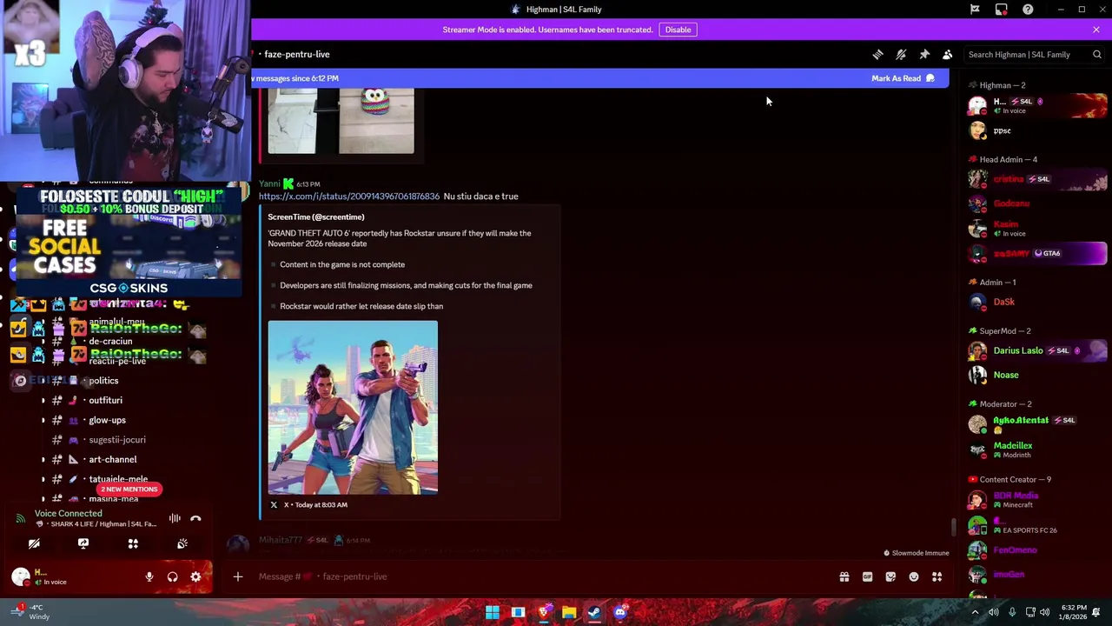Open member DaSk profile
1112x626 pixels.
click(x=1037, y=302)
